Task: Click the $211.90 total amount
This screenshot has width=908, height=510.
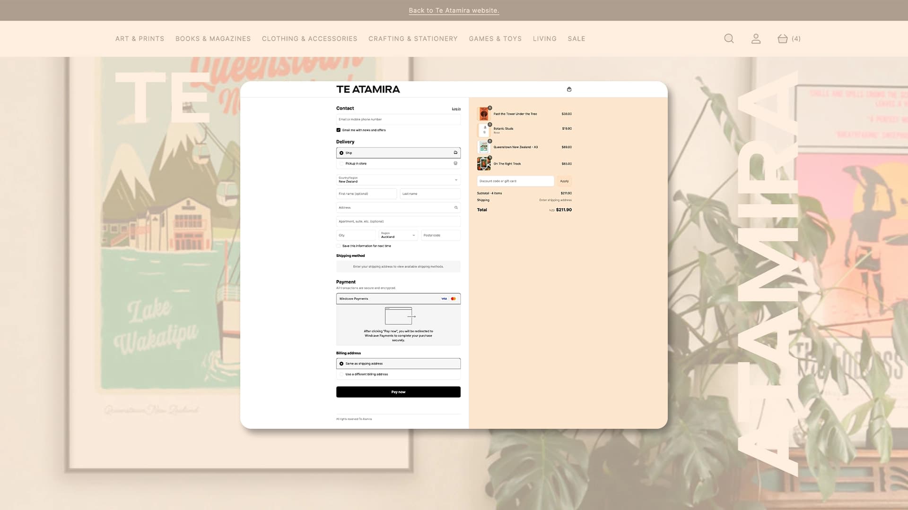Action: coord(564,210)
